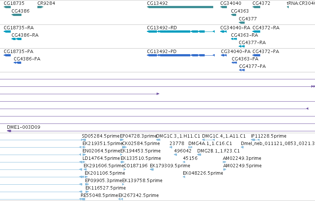Click the CG4363 gene label
The width and height of the screenshot is (315, 201).
pos(240,11)
